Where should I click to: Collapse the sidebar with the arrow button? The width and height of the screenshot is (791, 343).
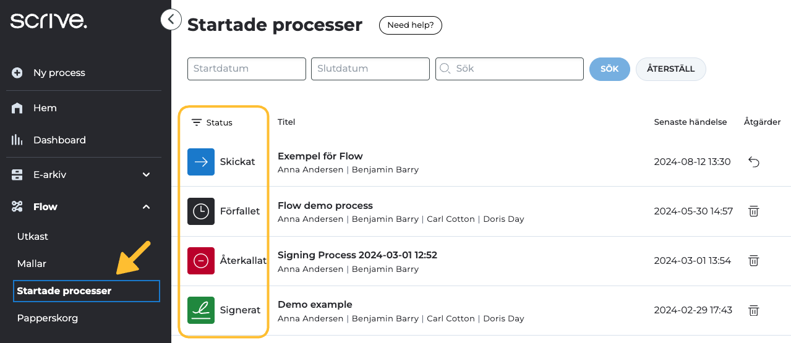[x=171, y=20]
